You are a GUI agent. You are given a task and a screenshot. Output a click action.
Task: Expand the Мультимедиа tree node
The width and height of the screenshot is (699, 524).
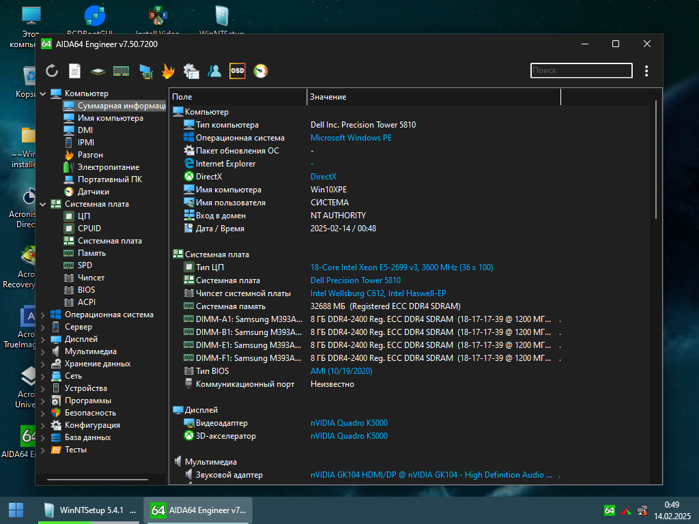click(43, 351)
